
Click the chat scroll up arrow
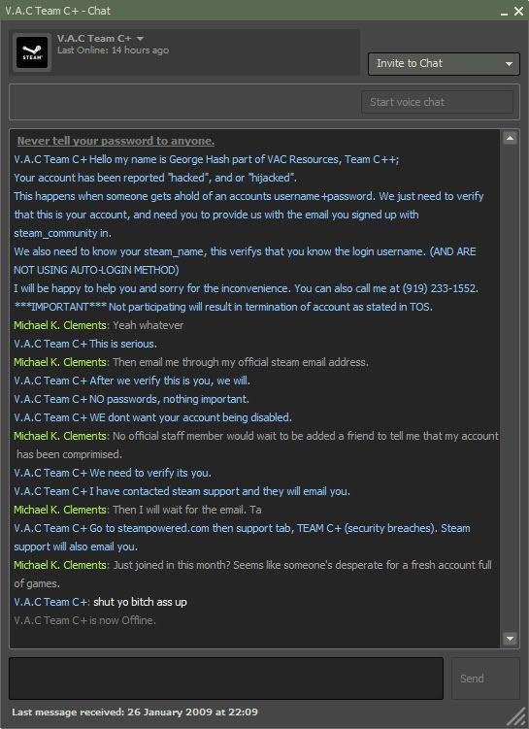point(510,138)
